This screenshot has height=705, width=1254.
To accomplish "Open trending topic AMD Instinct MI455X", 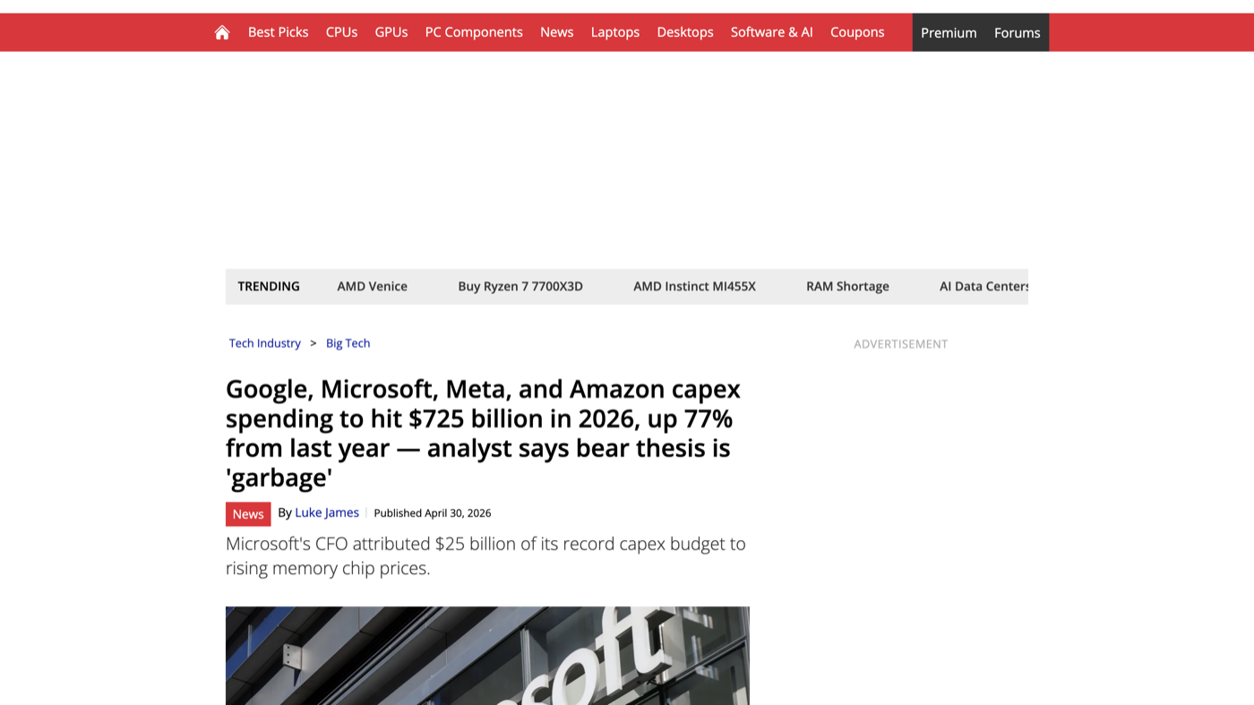I will (694, 287).
